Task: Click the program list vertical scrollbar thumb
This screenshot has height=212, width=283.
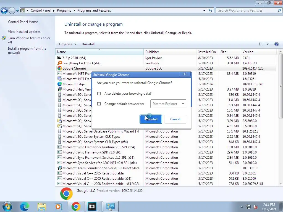Action: 281,86
